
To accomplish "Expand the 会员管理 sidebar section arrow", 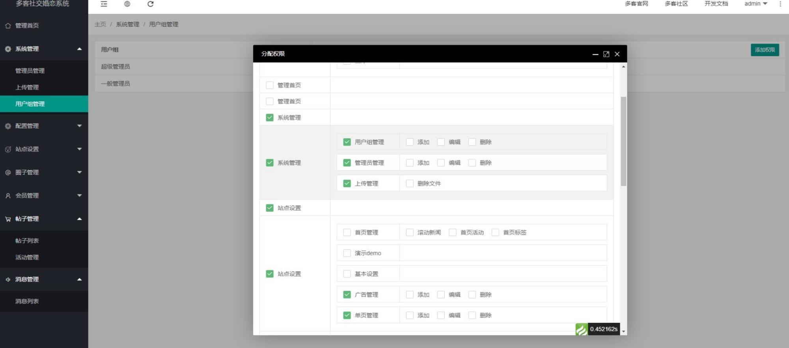I will tap(79, 196).
